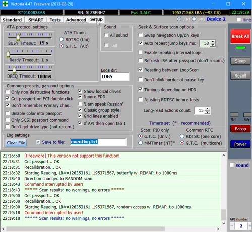Click the red Passp button
The image size is (252, 232).
[x=240, y=129]
